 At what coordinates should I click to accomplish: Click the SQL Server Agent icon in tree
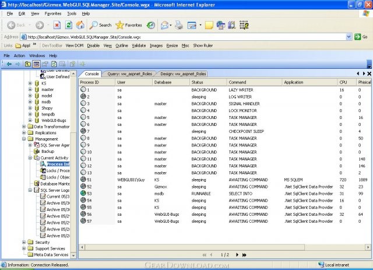(x=37, y=145)
